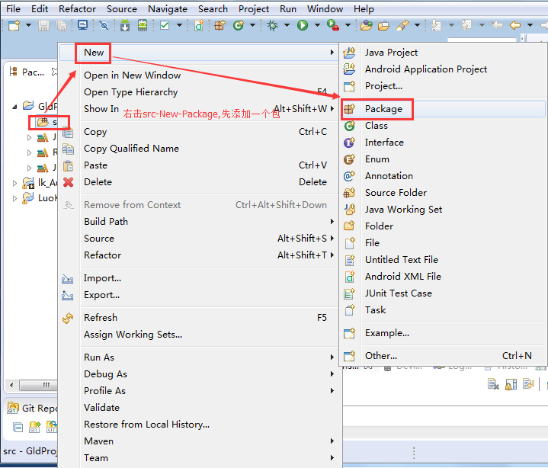Click the Run External Tools toolbar icon
The height and width of the screenshot is (468, 548).
tap(333, 25)
